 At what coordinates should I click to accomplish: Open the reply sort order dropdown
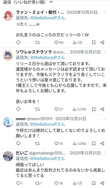click(28, 2)
